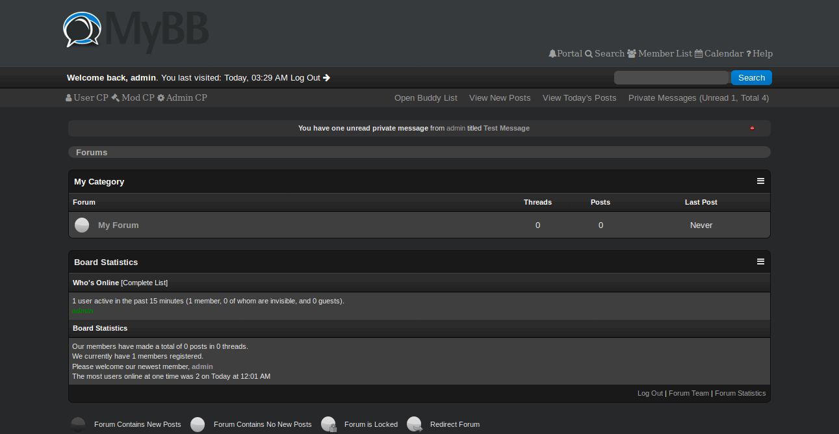
Task: Click the Member List people icon
Action: click(631, 54)
